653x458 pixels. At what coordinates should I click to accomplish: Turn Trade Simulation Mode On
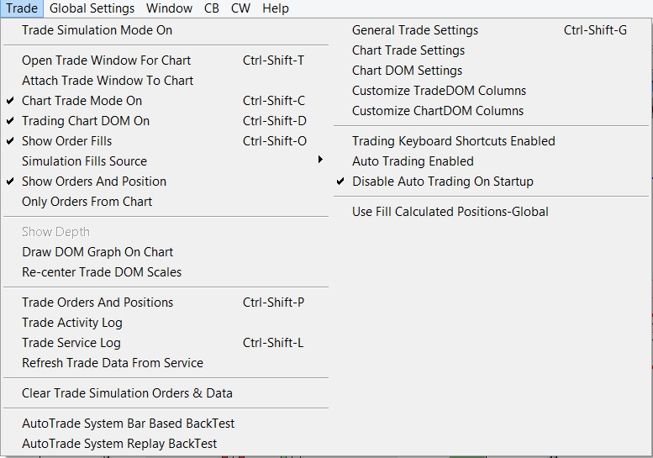pos(97,30)
